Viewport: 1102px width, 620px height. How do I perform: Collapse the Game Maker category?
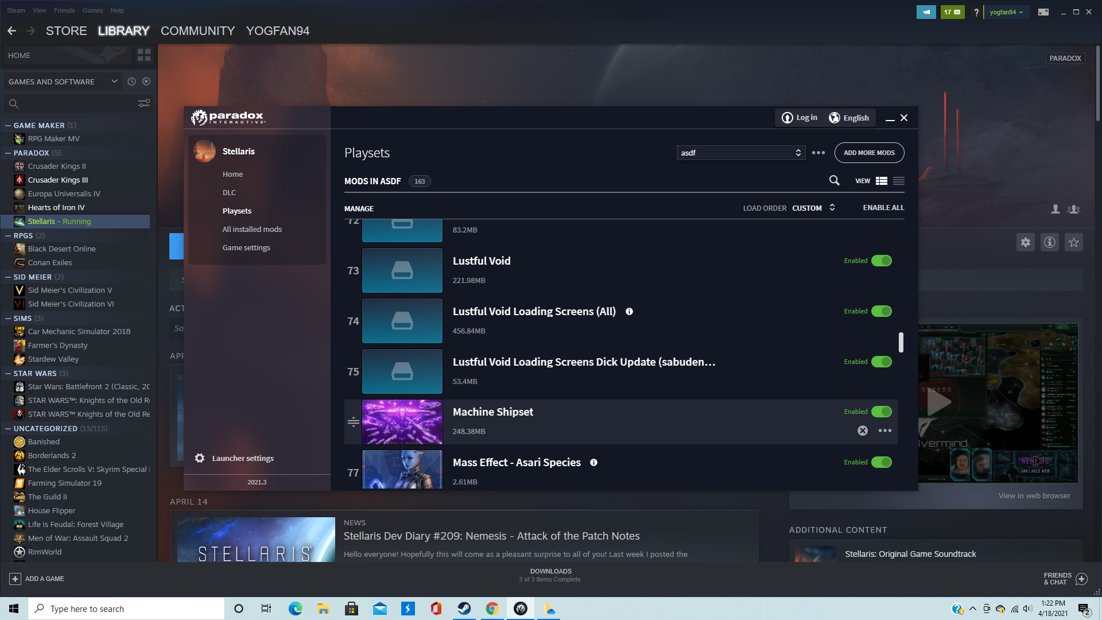(8, 125)
